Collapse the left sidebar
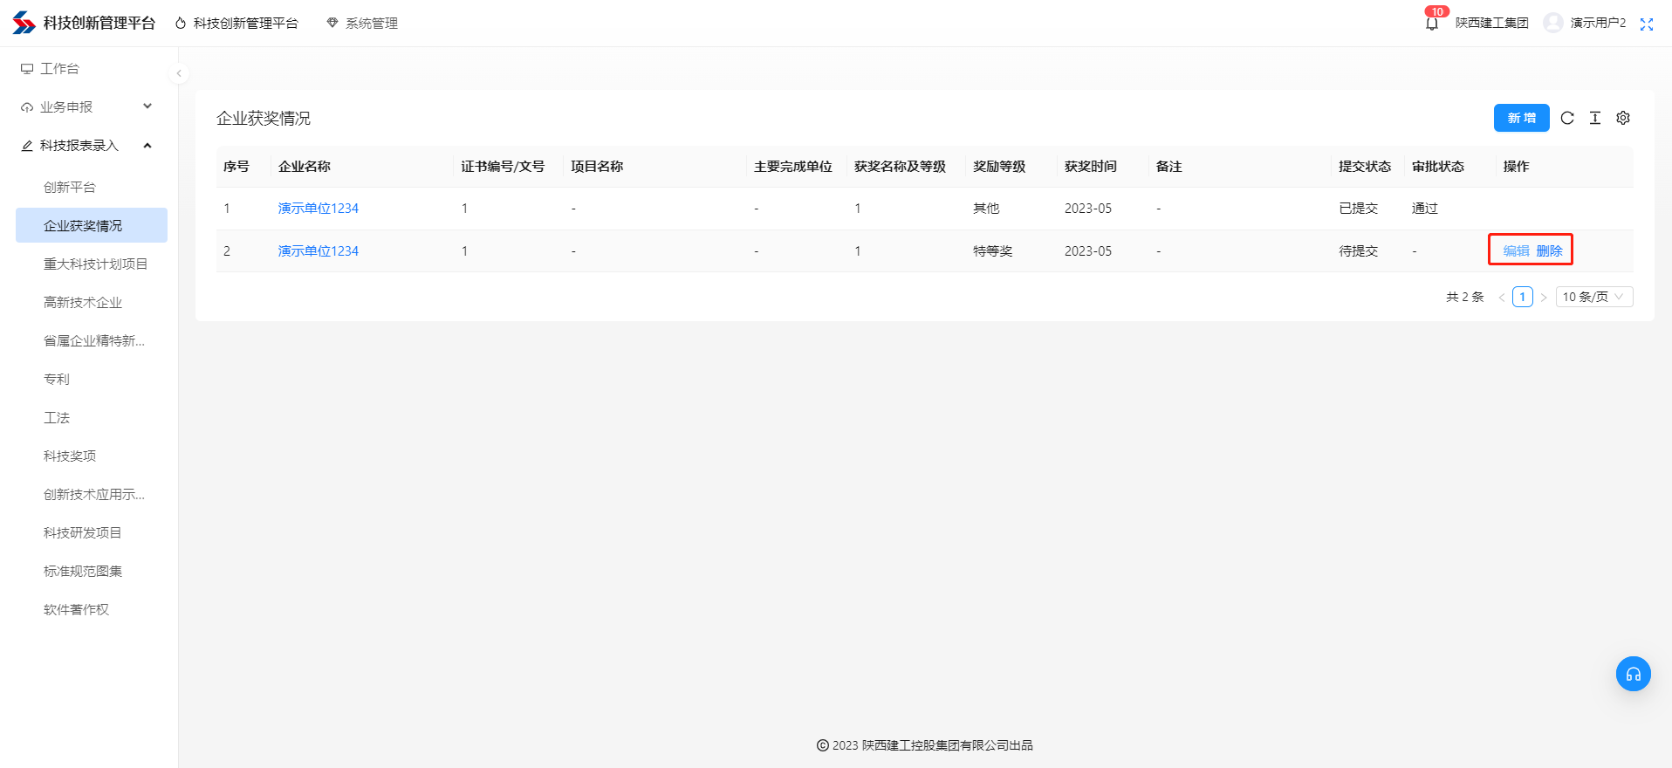Screen dimensions: 1672x768 (x=179, y=73)
